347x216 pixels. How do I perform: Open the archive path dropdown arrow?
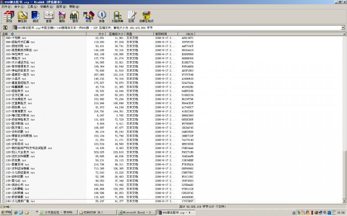click(x=343, y=28)
